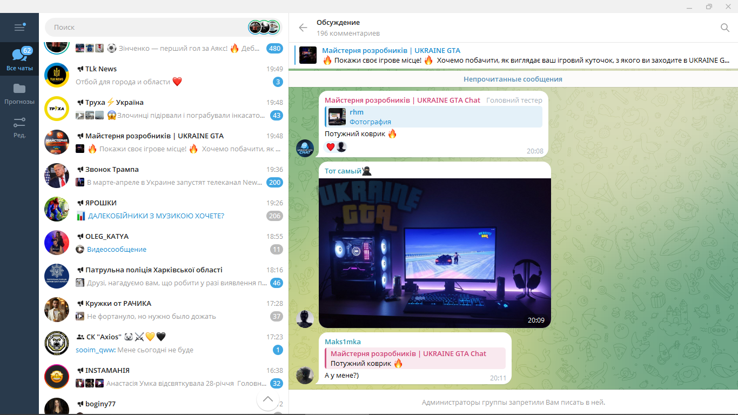Click unread badge 480 on top chat
This screenshot has height=415, width=738.
[x=275, y=48]
